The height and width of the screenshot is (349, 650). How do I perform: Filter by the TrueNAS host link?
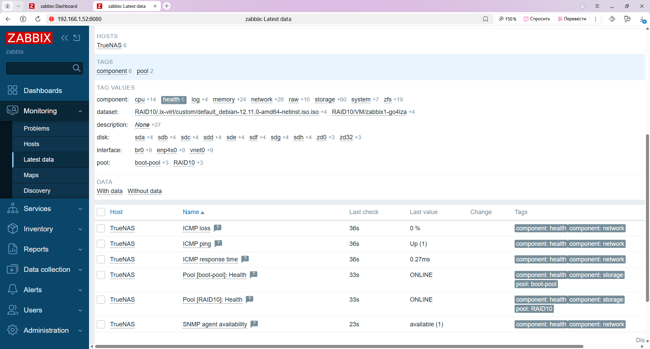click(x=109, y=45)
